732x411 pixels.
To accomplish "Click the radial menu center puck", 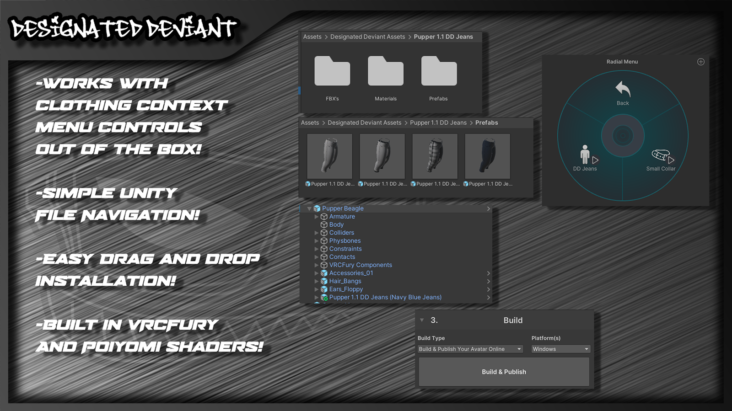I will tap(623, 136).
